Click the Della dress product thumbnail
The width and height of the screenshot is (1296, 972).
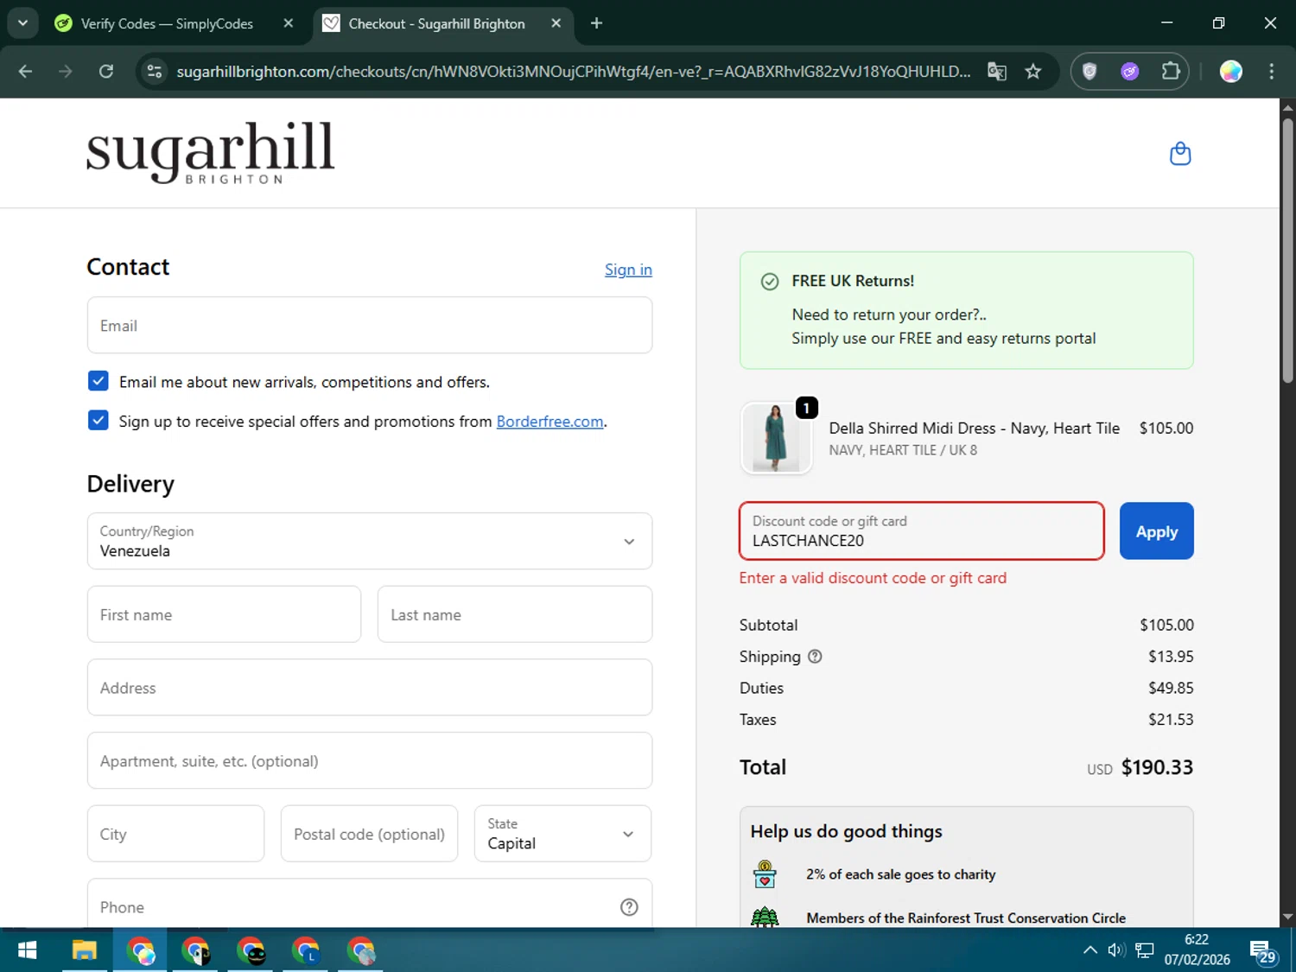tap(776, 438)
